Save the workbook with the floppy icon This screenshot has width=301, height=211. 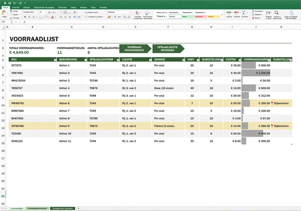coord(10,3)
